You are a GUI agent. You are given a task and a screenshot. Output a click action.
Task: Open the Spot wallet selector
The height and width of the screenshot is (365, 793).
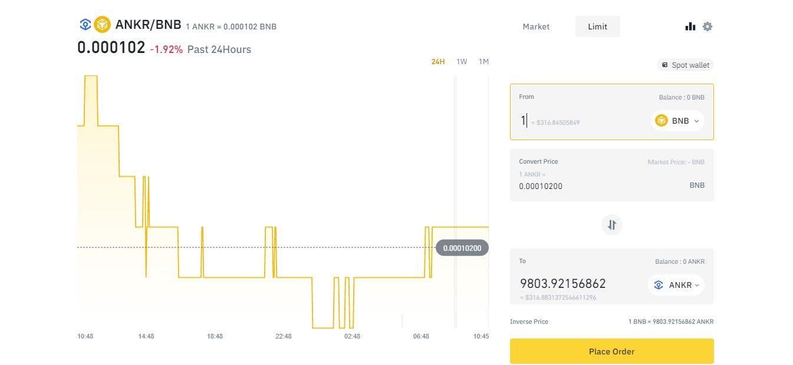click(x=686, y=65)
